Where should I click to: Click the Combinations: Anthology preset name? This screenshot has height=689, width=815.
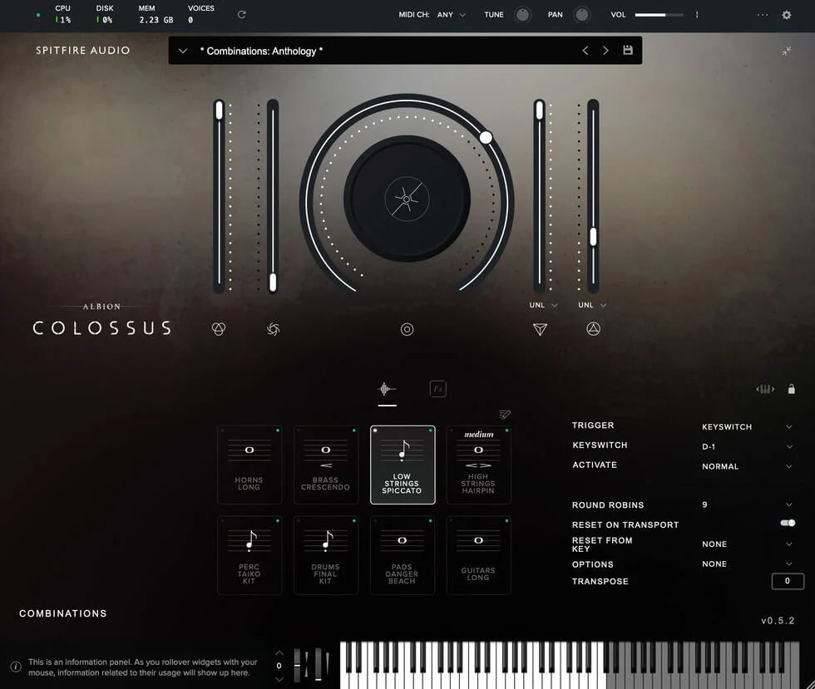tap(261, 51)
